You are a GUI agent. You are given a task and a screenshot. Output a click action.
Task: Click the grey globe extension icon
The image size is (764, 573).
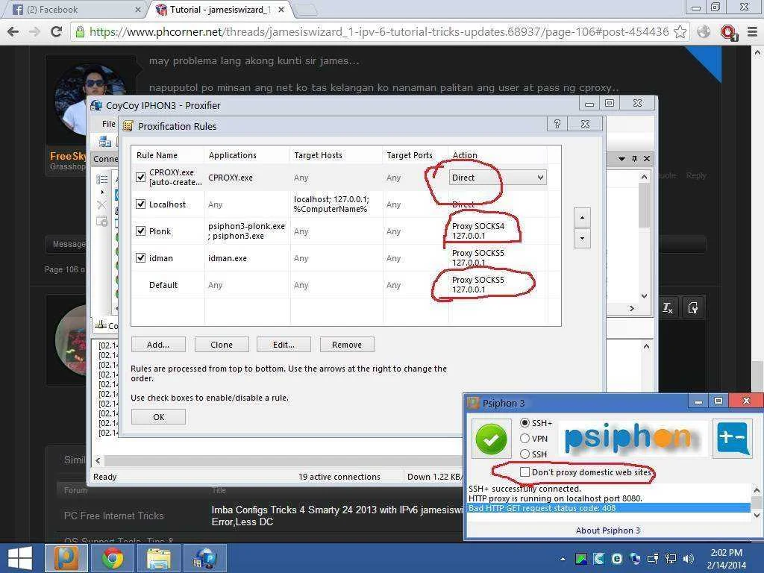pos(704,32)
